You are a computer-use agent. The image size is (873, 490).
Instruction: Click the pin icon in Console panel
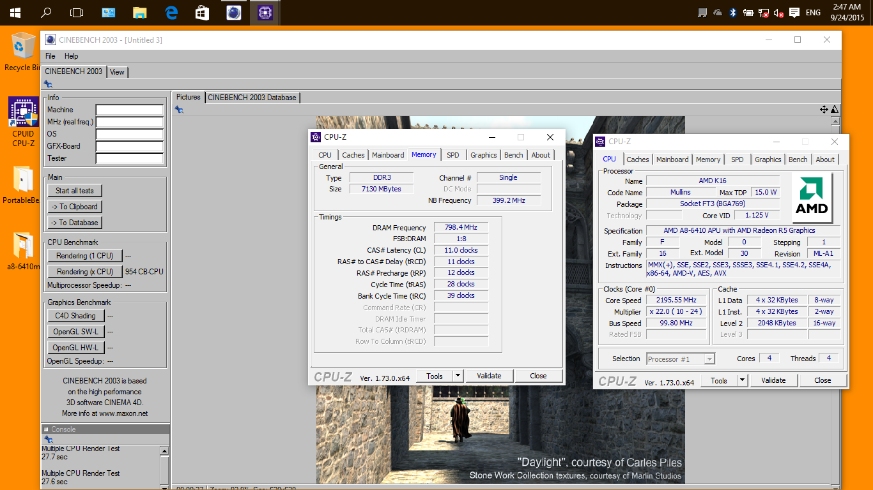click(48, 440)
